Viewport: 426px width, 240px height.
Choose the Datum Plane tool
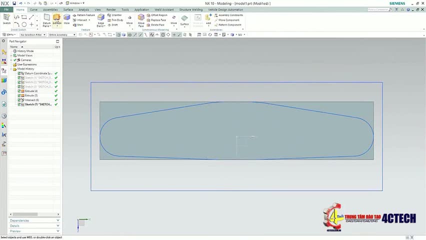click(46, 20)
